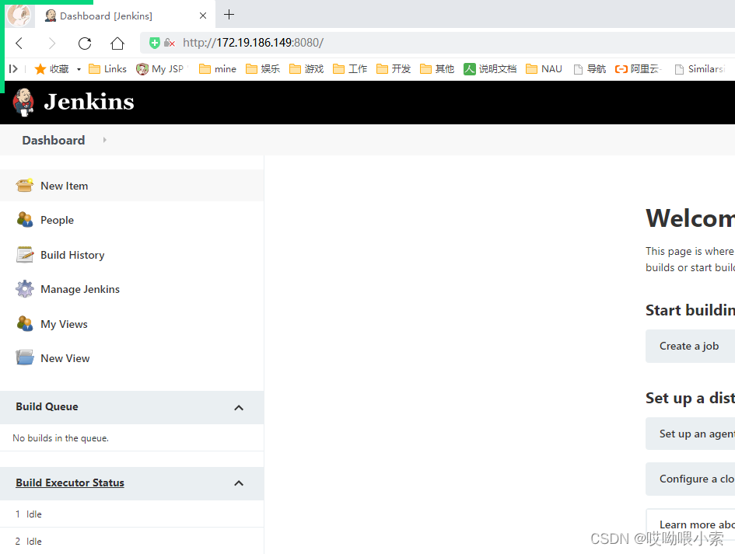The image size is (735, 554).
Task: Open Build History link
Action: pos(72,255)
